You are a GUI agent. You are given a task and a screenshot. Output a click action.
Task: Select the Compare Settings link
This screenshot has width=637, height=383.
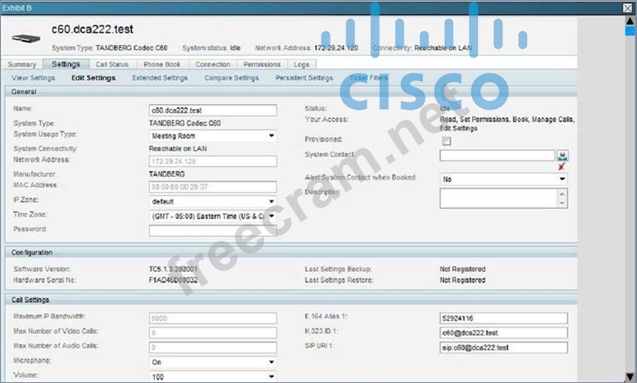click(x=231, y=78)
